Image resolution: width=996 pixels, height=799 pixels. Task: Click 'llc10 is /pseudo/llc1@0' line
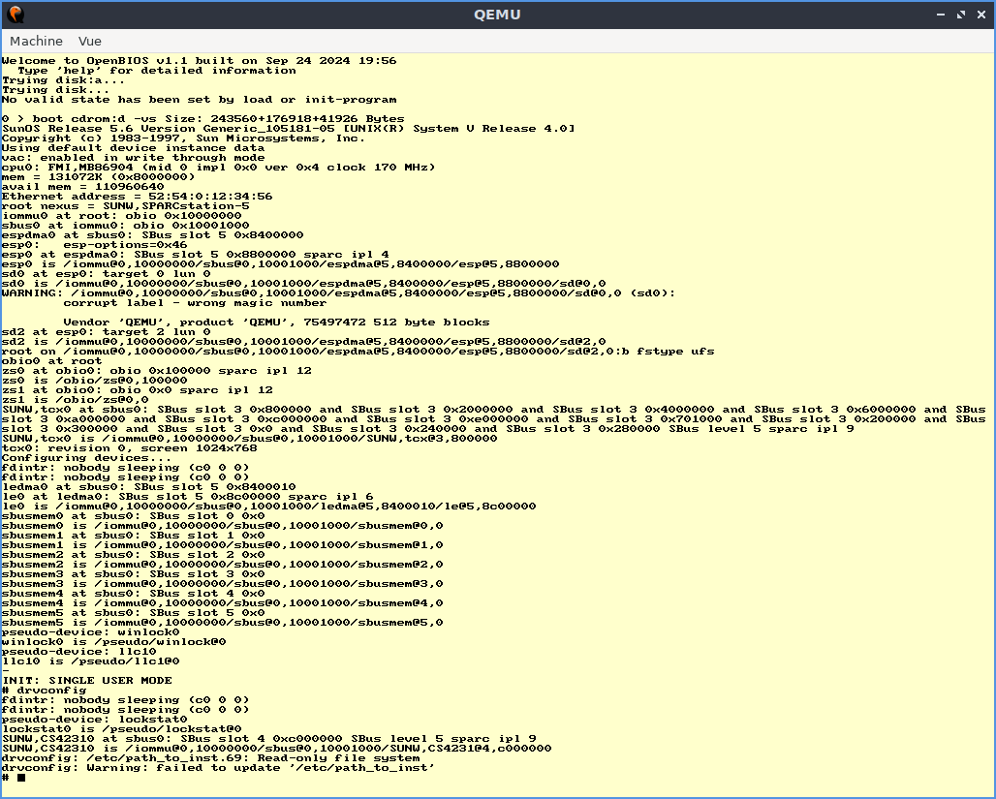click(x=91, y=661)
